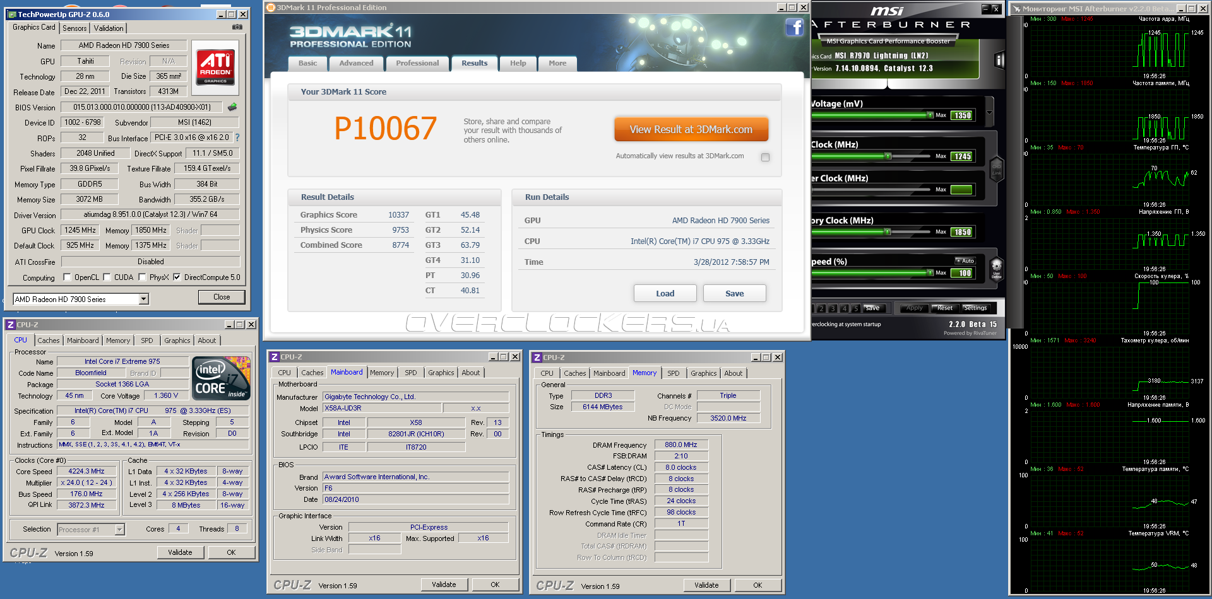Toggle the clock Link icon in Afterburner
This screenshot has height=599, width=1212.
click(997, 169)
